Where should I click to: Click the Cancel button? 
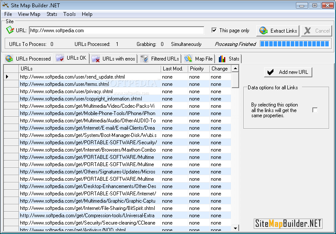tap(317, 31)
